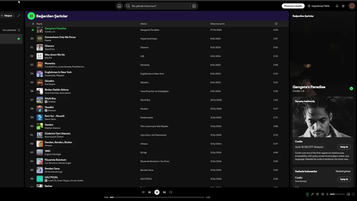Open artist link Nil Karaibrahimgil
Image resolution: width=357 pixels, height=201 pixels.
[x=54, y=172]
